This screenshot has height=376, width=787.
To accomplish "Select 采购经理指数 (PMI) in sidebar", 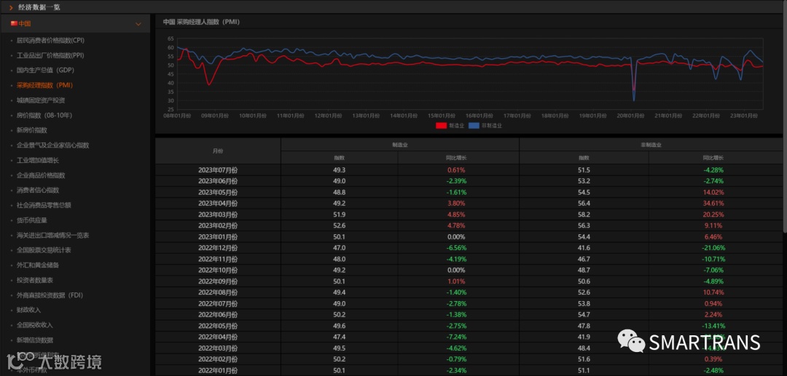I will [44, 85].
